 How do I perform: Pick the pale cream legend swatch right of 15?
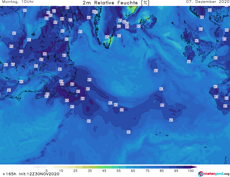click(65, 167)
